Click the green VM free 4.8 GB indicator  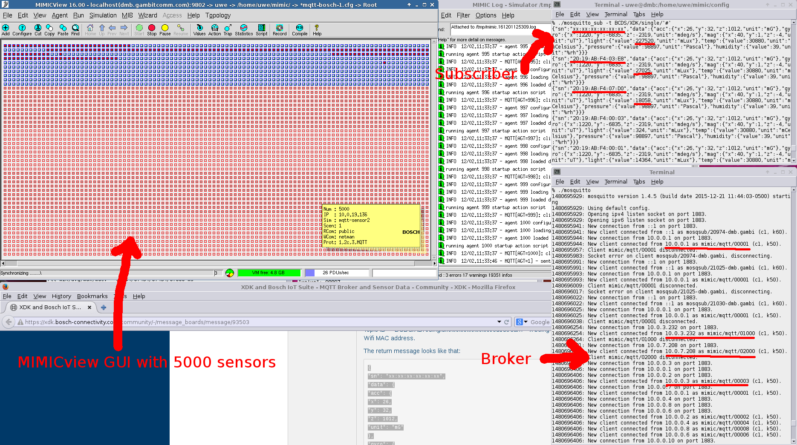tap(269, 273)
